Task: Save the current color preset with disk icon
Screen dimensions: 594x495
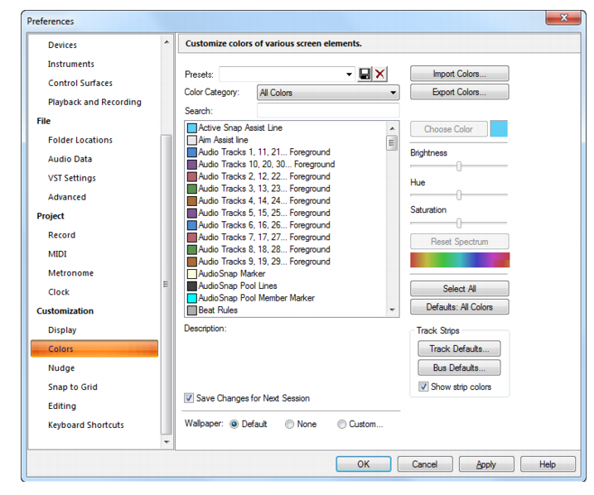Action: [365, 74]
